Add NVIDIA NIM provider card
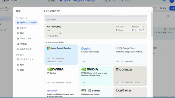The height and width of the screenshot is (98, 175). click(95, 76)
